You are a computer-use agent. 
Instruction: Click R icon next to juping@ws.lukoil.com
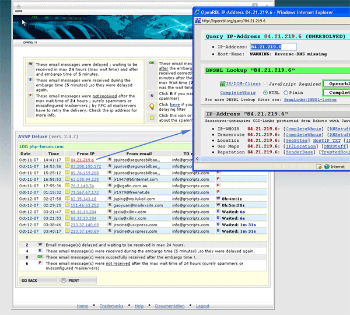click(x=110, y=198)
